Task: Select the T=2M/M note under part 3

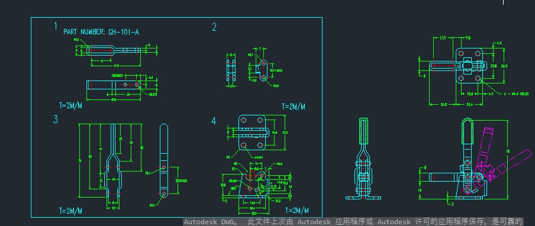Action: 70,211
